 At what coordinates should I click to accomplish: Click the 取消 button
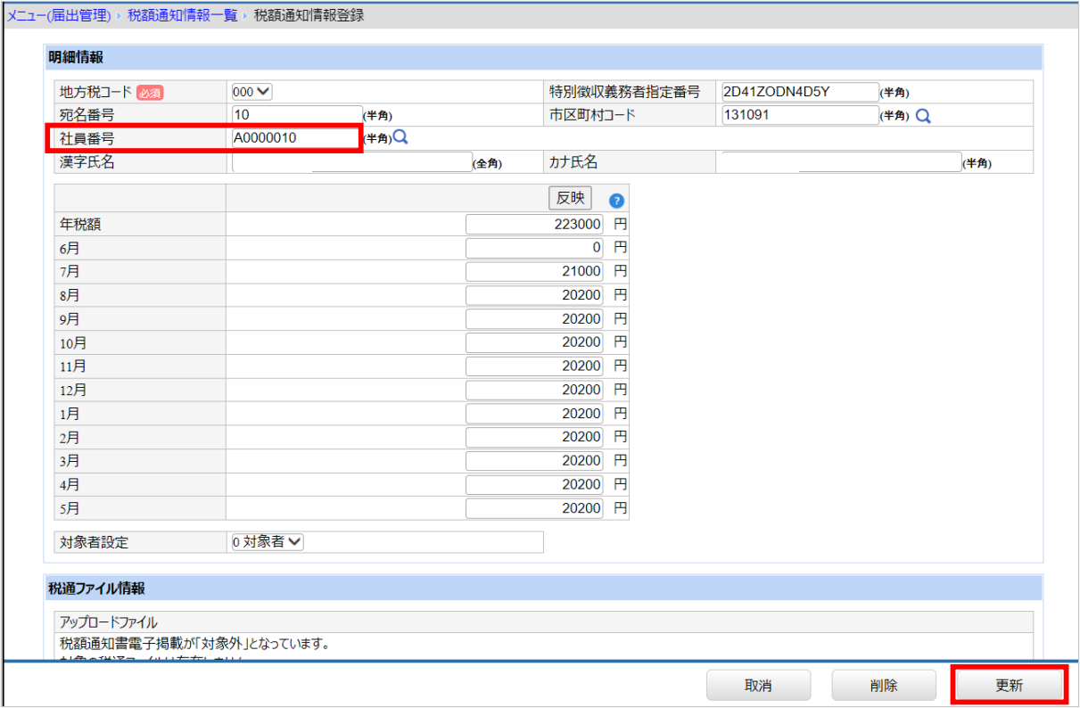click(x=758, y=686)
